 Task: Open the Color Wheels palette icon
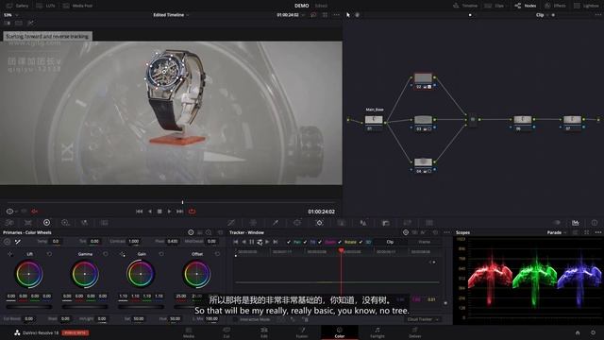click(46, 223)
